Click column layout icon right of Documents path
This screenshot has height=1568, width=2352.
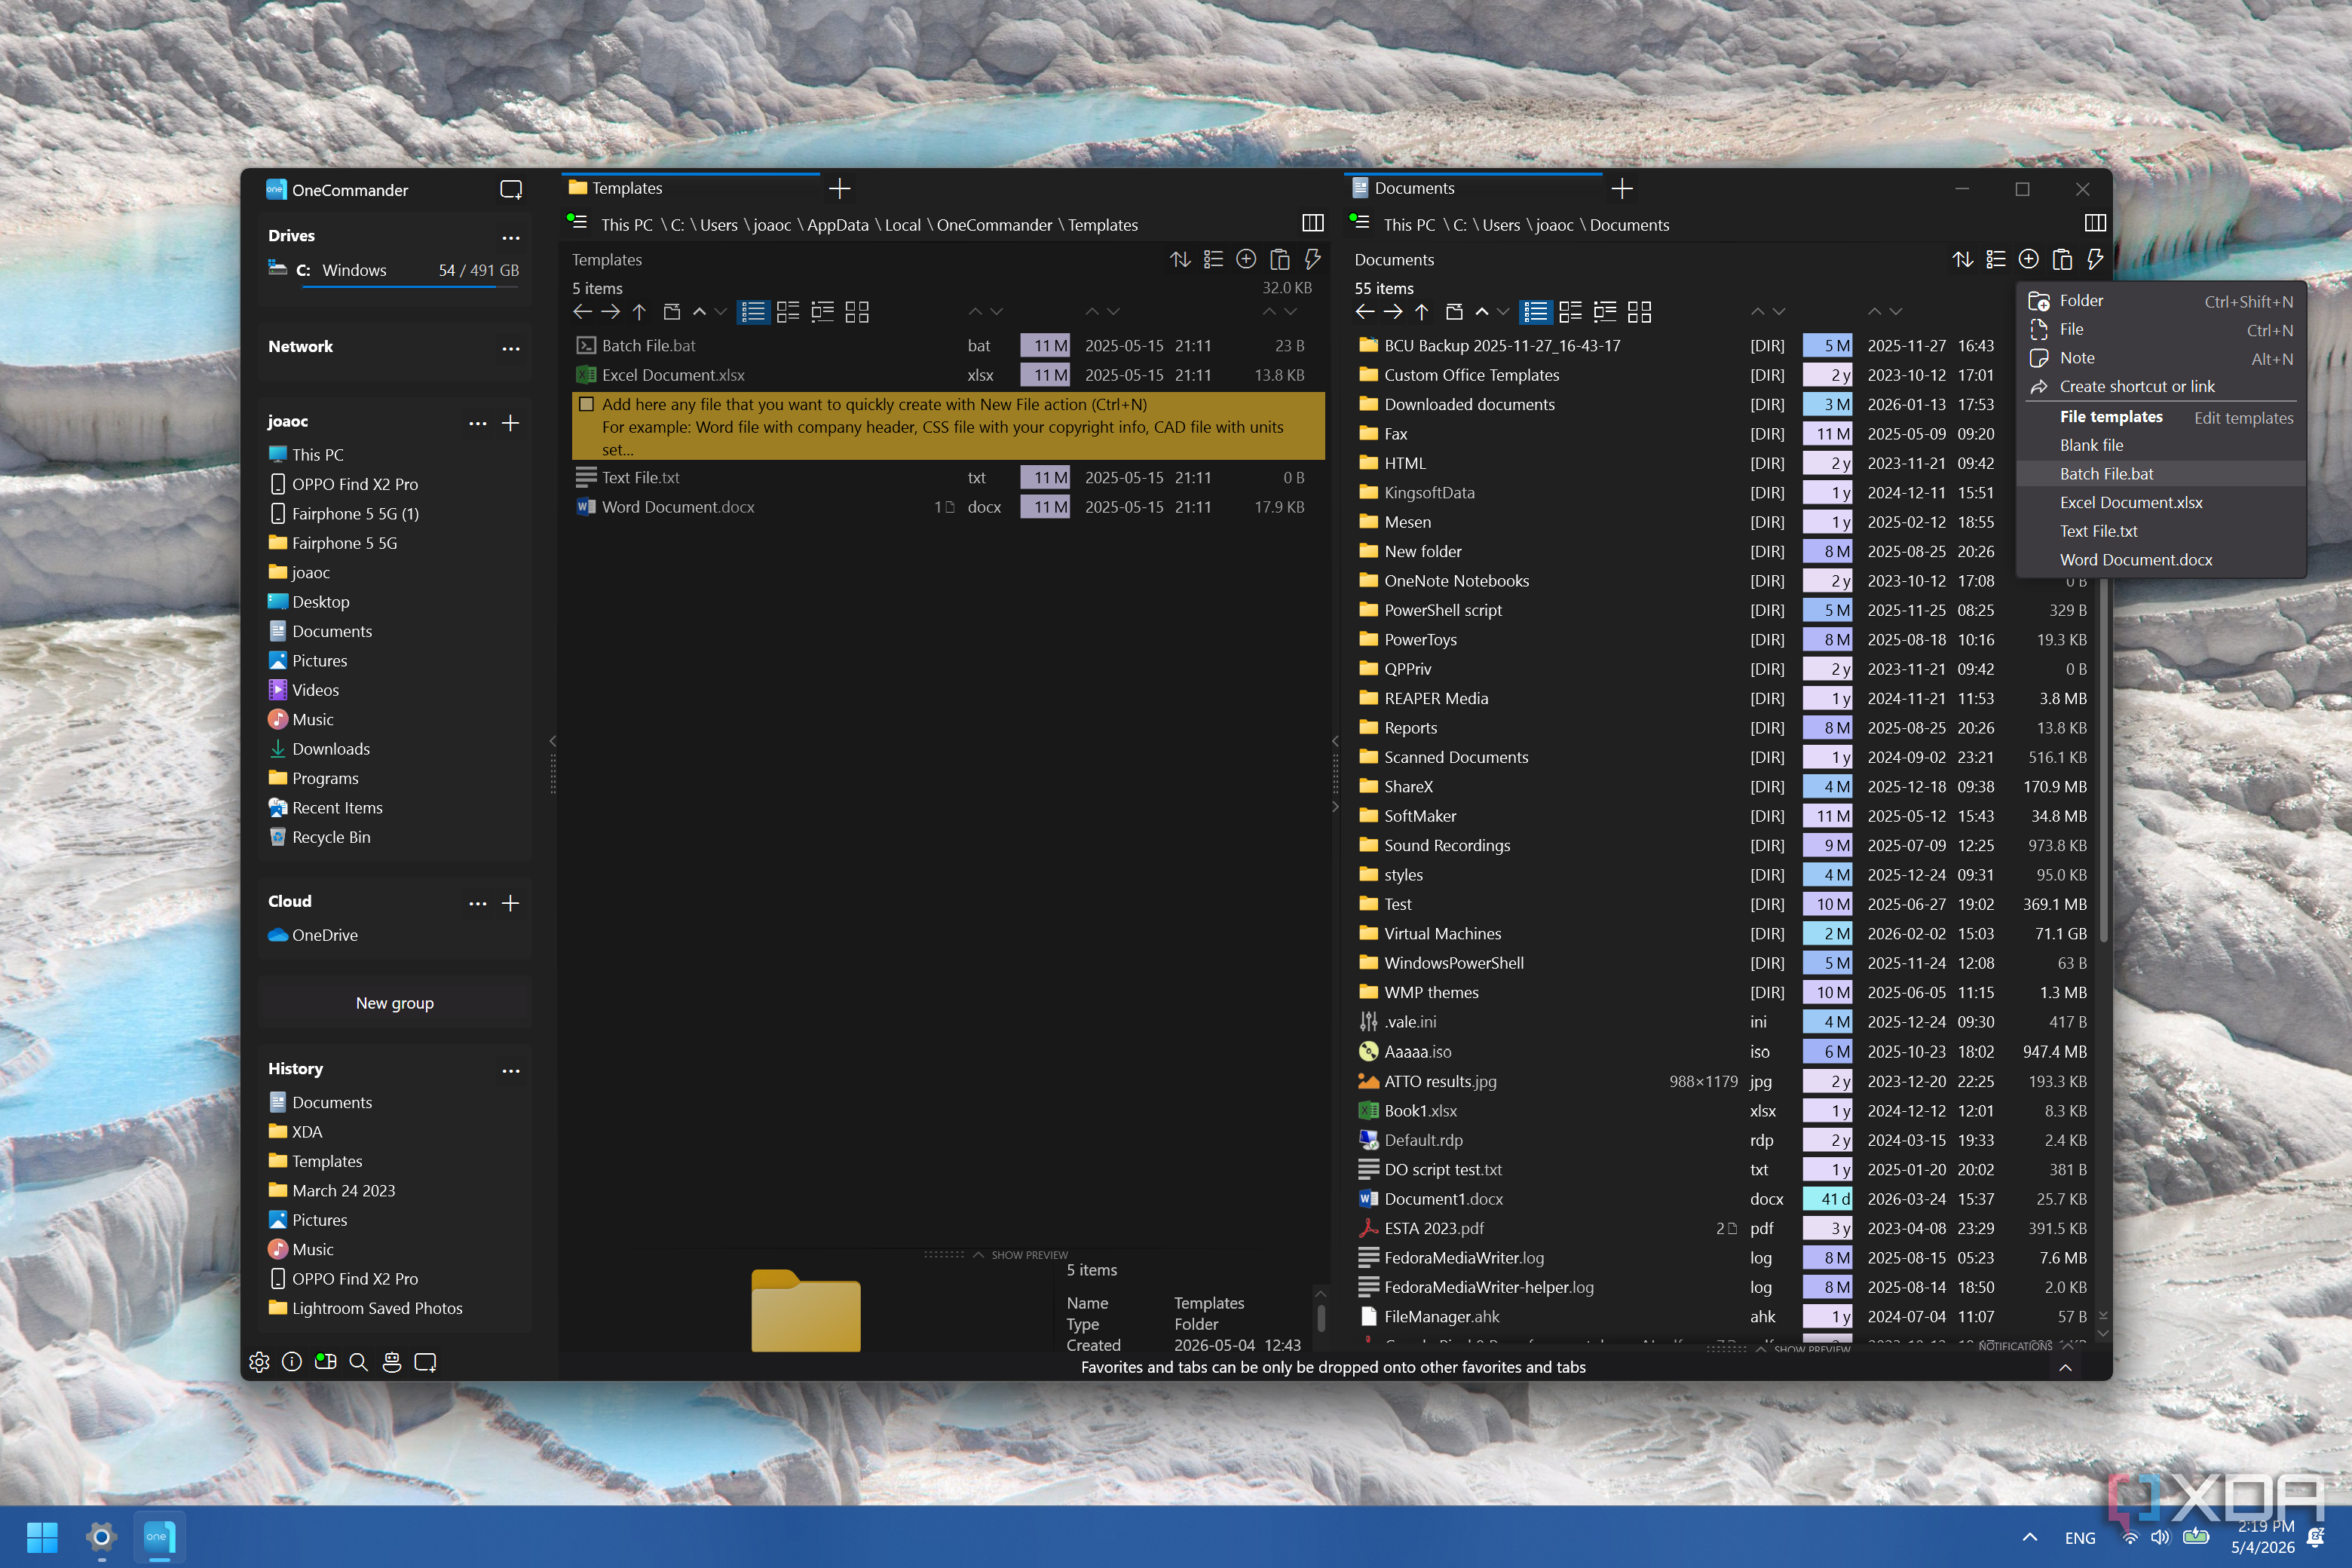(2095, 223)
